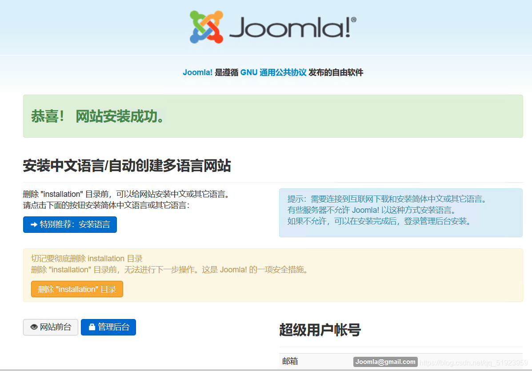Click the 超级用户帐号 heading

click(x=320, y=330)
